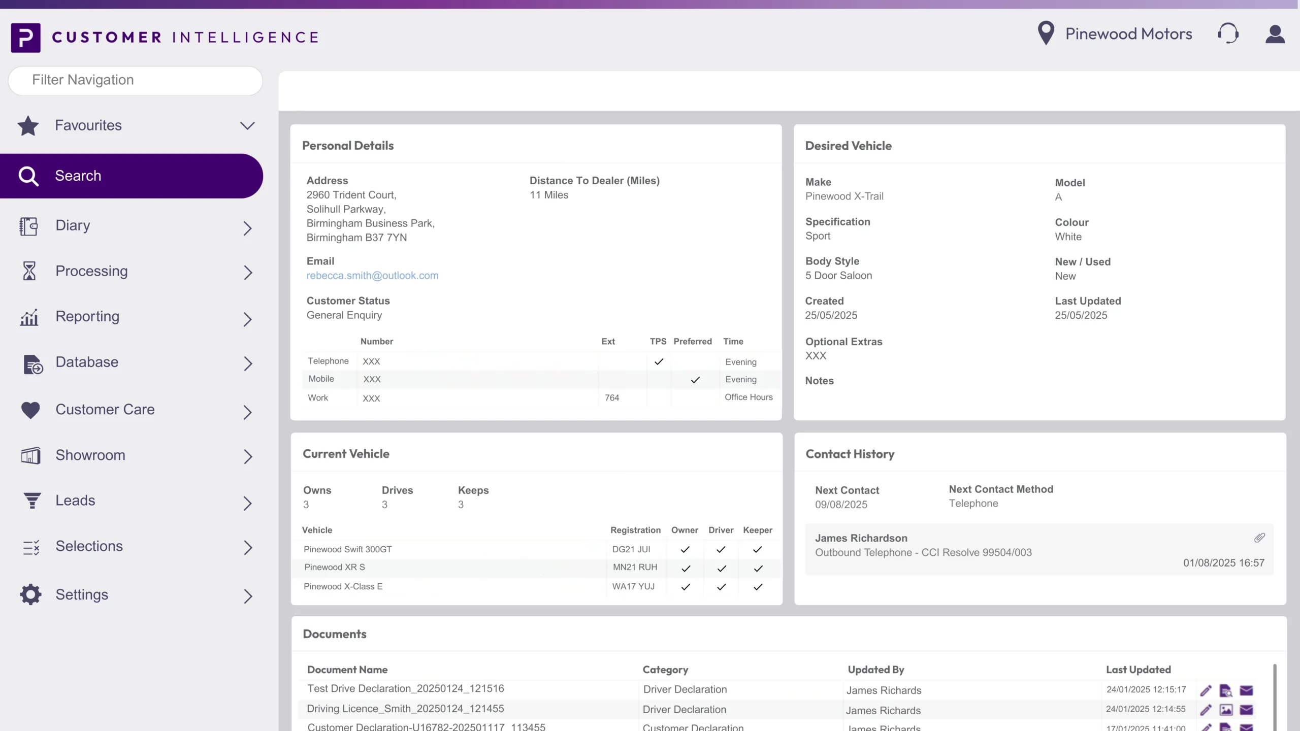Email the Driving Licence_Smith document
Viewport: 1300px width, 731px height.
[x=1246, y=710]
